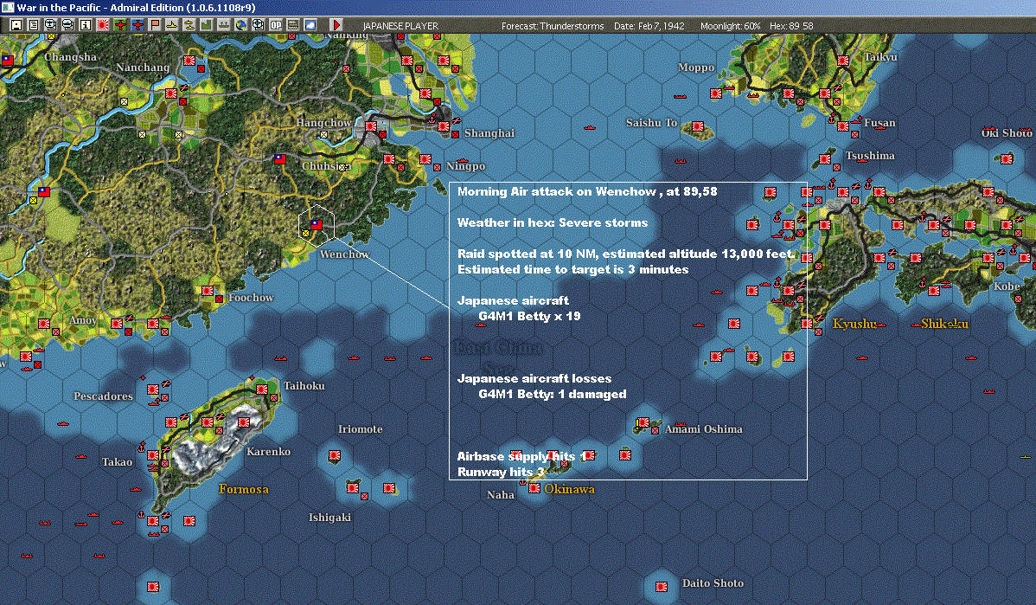
Task: Click the Wenchow city label
Action: tap(344, 254)
